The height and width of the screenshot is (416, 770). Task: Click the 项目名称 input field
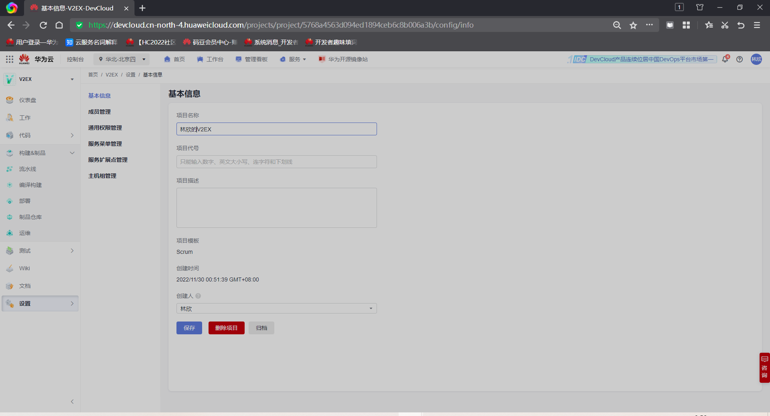pyautogui.click(x=277, y=129)
